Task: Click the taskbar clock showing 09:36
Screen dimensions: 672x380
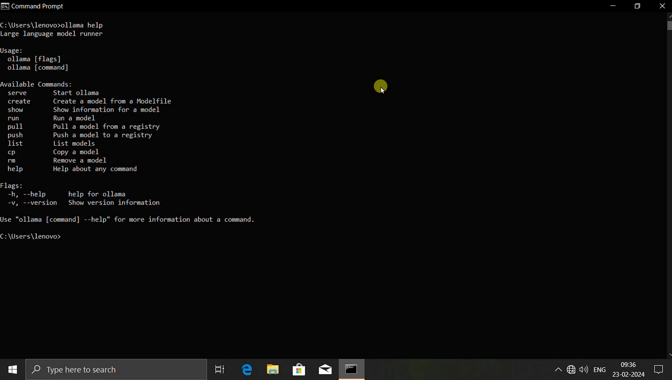Action: pyautogui.click(x=628, y=370)
